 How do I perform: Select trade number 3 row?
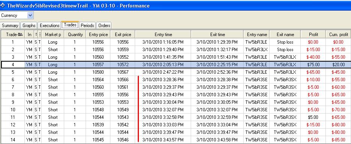pos(176,57)
